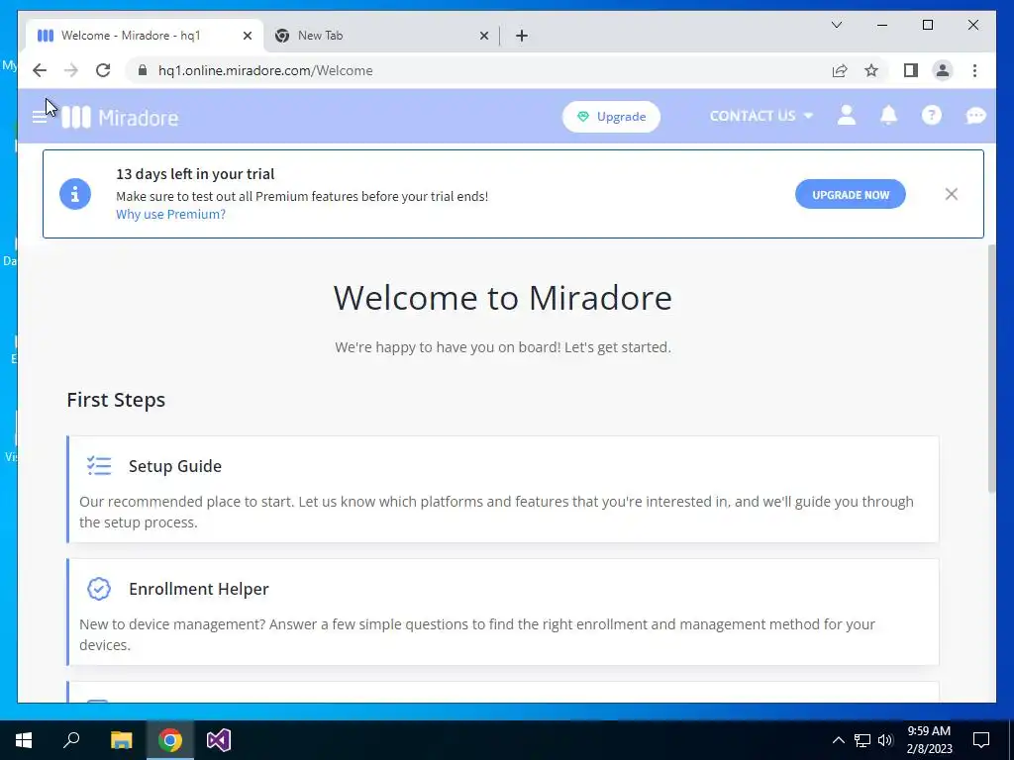The image size is (1014, 760).
Task: Open the Miradore hamburger navigation menu
Action: click(40, 117)
